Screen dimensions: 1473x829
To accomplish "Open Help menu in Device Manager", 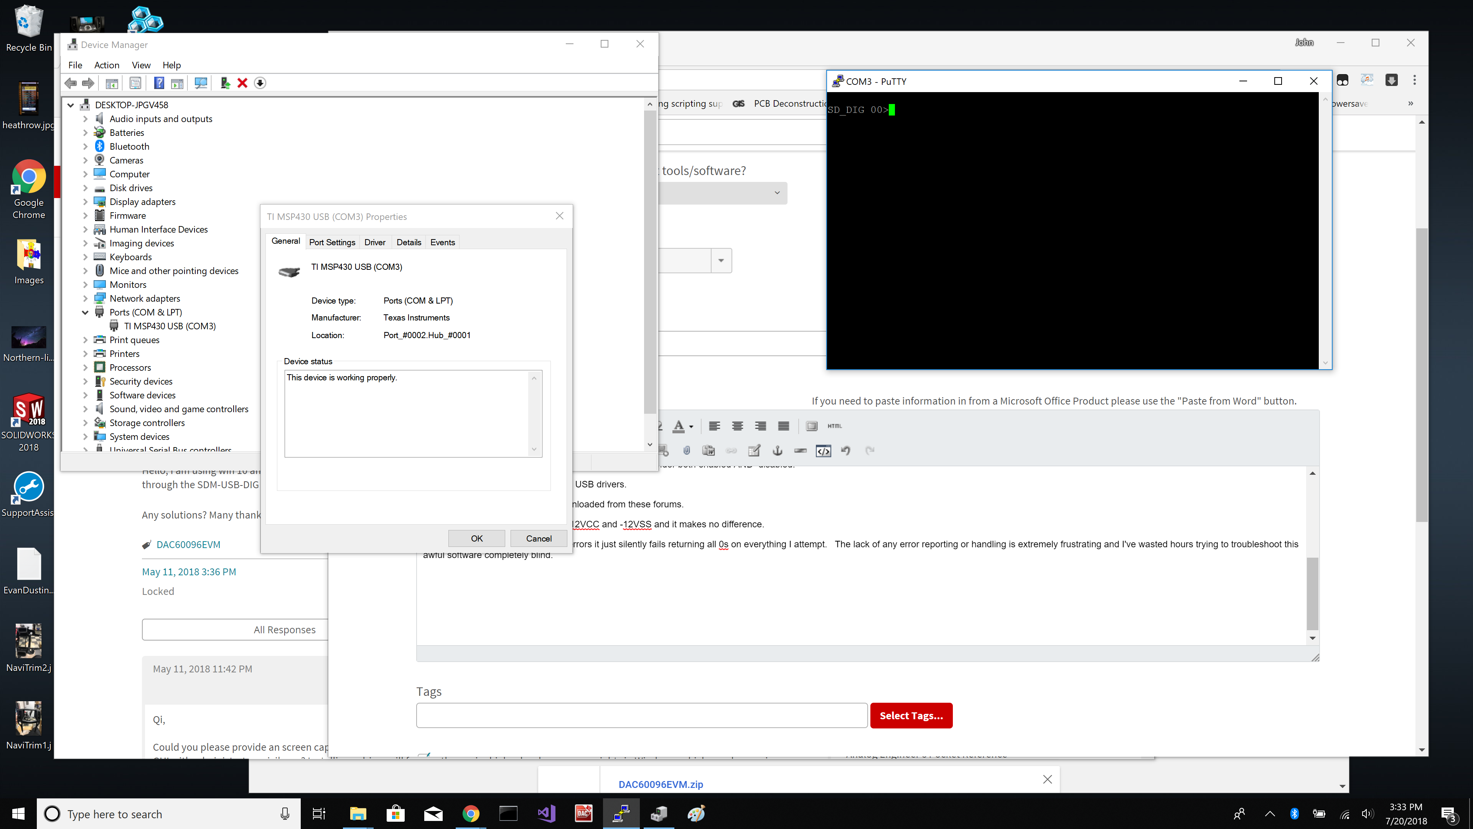I will point(171,65).
